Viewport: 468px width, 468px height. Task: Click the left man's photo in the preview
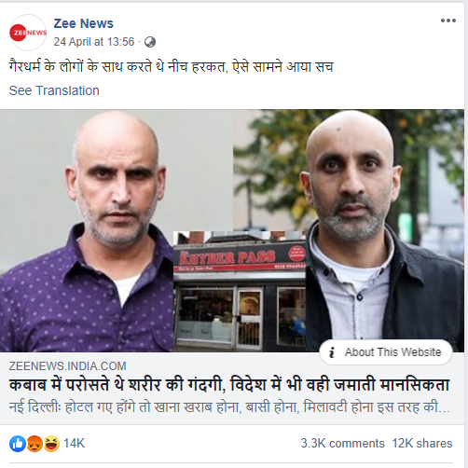tap(87, 230)
